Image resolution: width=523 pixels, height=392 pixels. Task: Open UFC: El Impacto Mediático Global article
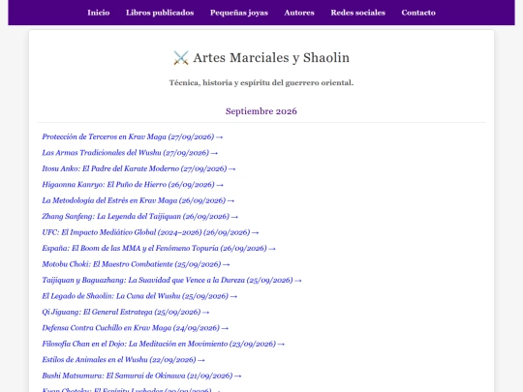coord(150,232)
